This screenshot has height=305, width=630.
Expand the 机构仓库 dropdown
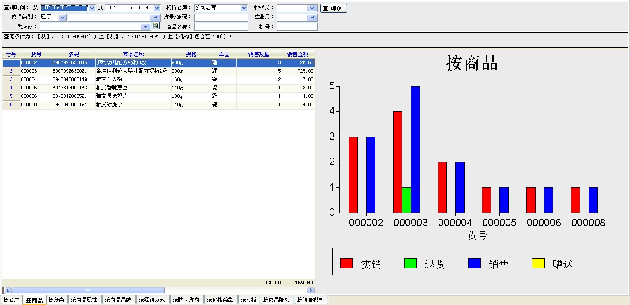pyautogui.click(x=244, y=8)
